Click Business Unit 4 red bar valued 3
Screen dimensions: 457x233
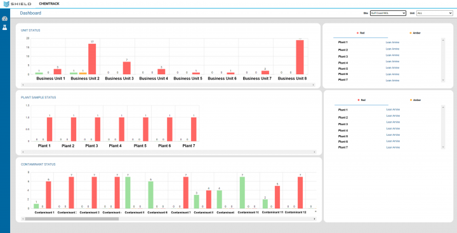pyautogui.click(x=161, y=72)
